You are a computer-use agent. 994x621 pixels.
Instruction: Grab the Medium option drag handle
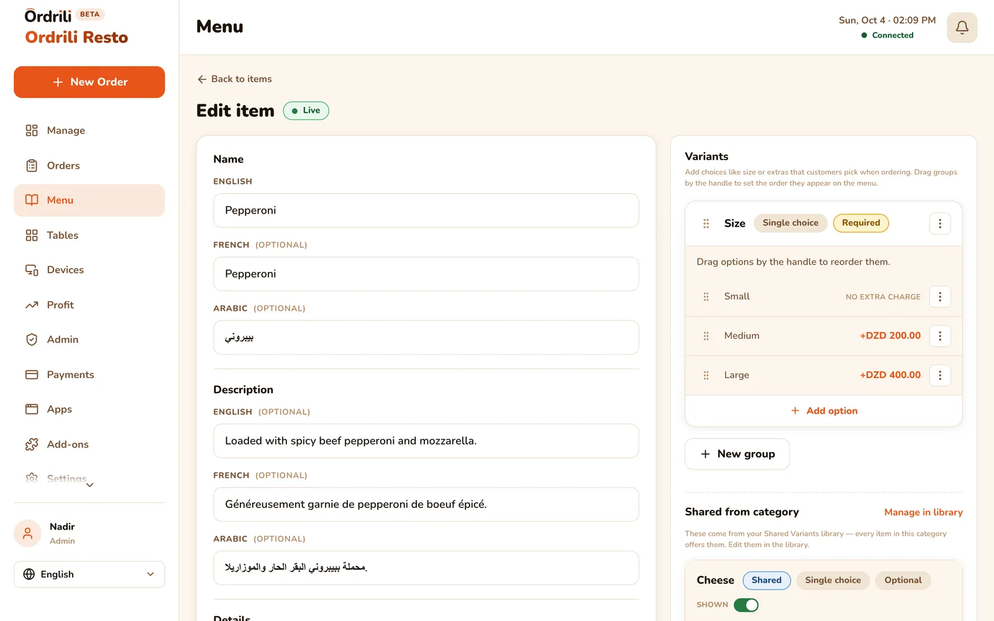pos(706,336)
